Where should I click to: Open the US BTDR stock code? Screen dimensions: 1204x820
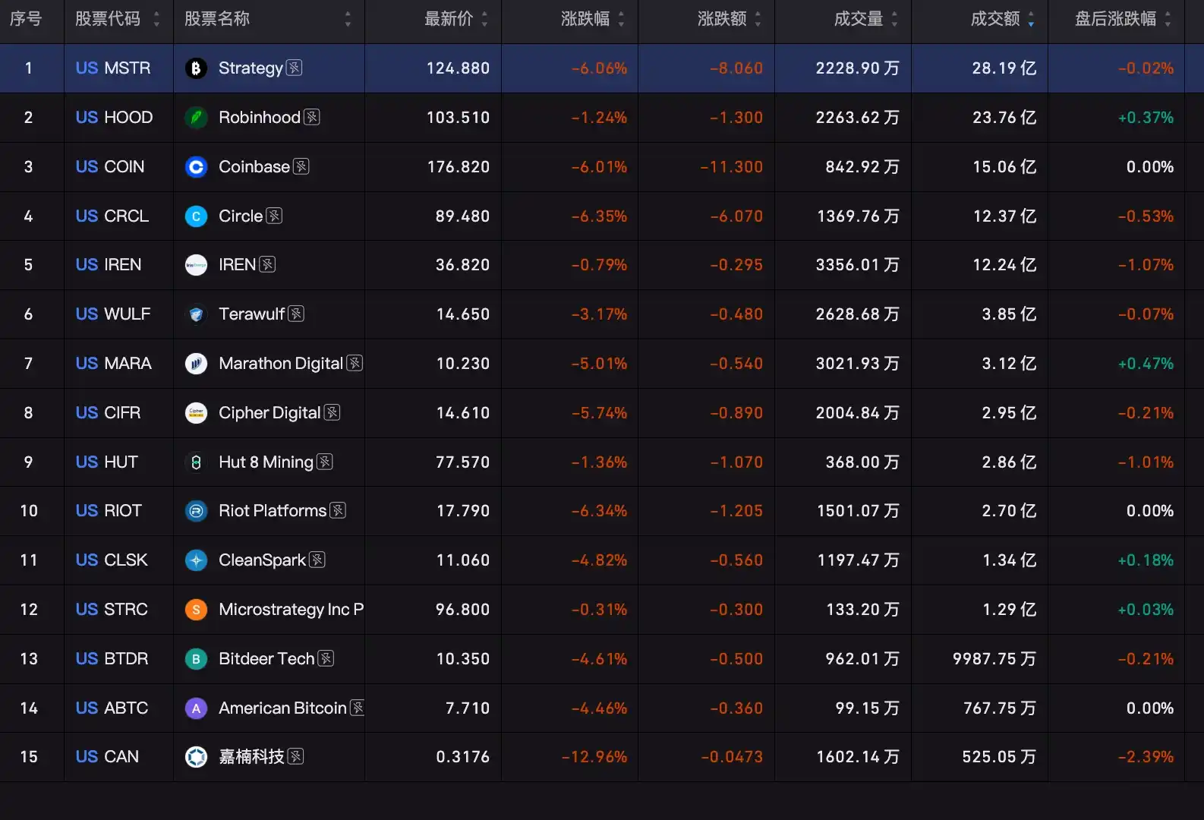112,659
